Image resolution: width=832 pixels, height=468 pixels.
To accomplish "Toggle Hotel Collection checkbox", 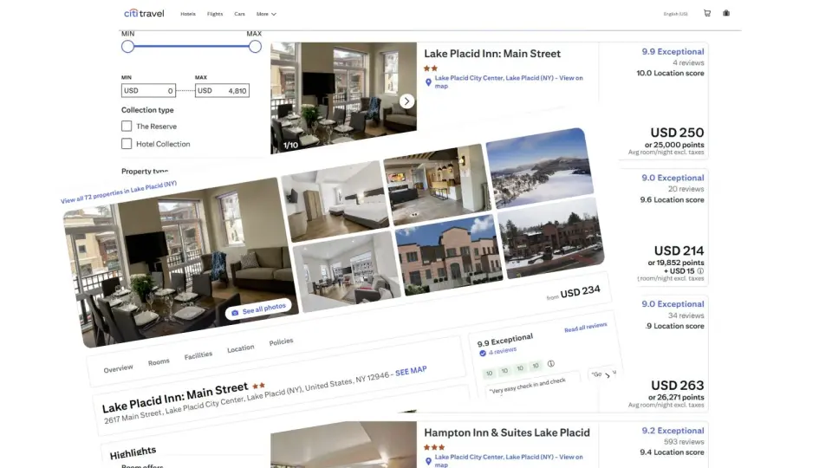I will [x=127, y=144].
